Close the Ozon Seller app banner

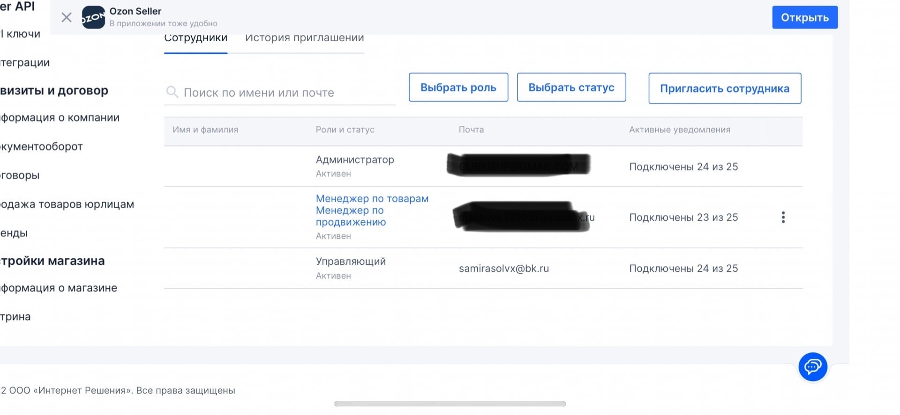(x=67, y=18)
